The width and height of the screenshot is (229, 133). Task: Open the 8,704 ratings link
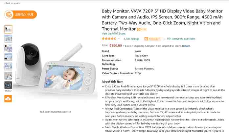(131, 39)
